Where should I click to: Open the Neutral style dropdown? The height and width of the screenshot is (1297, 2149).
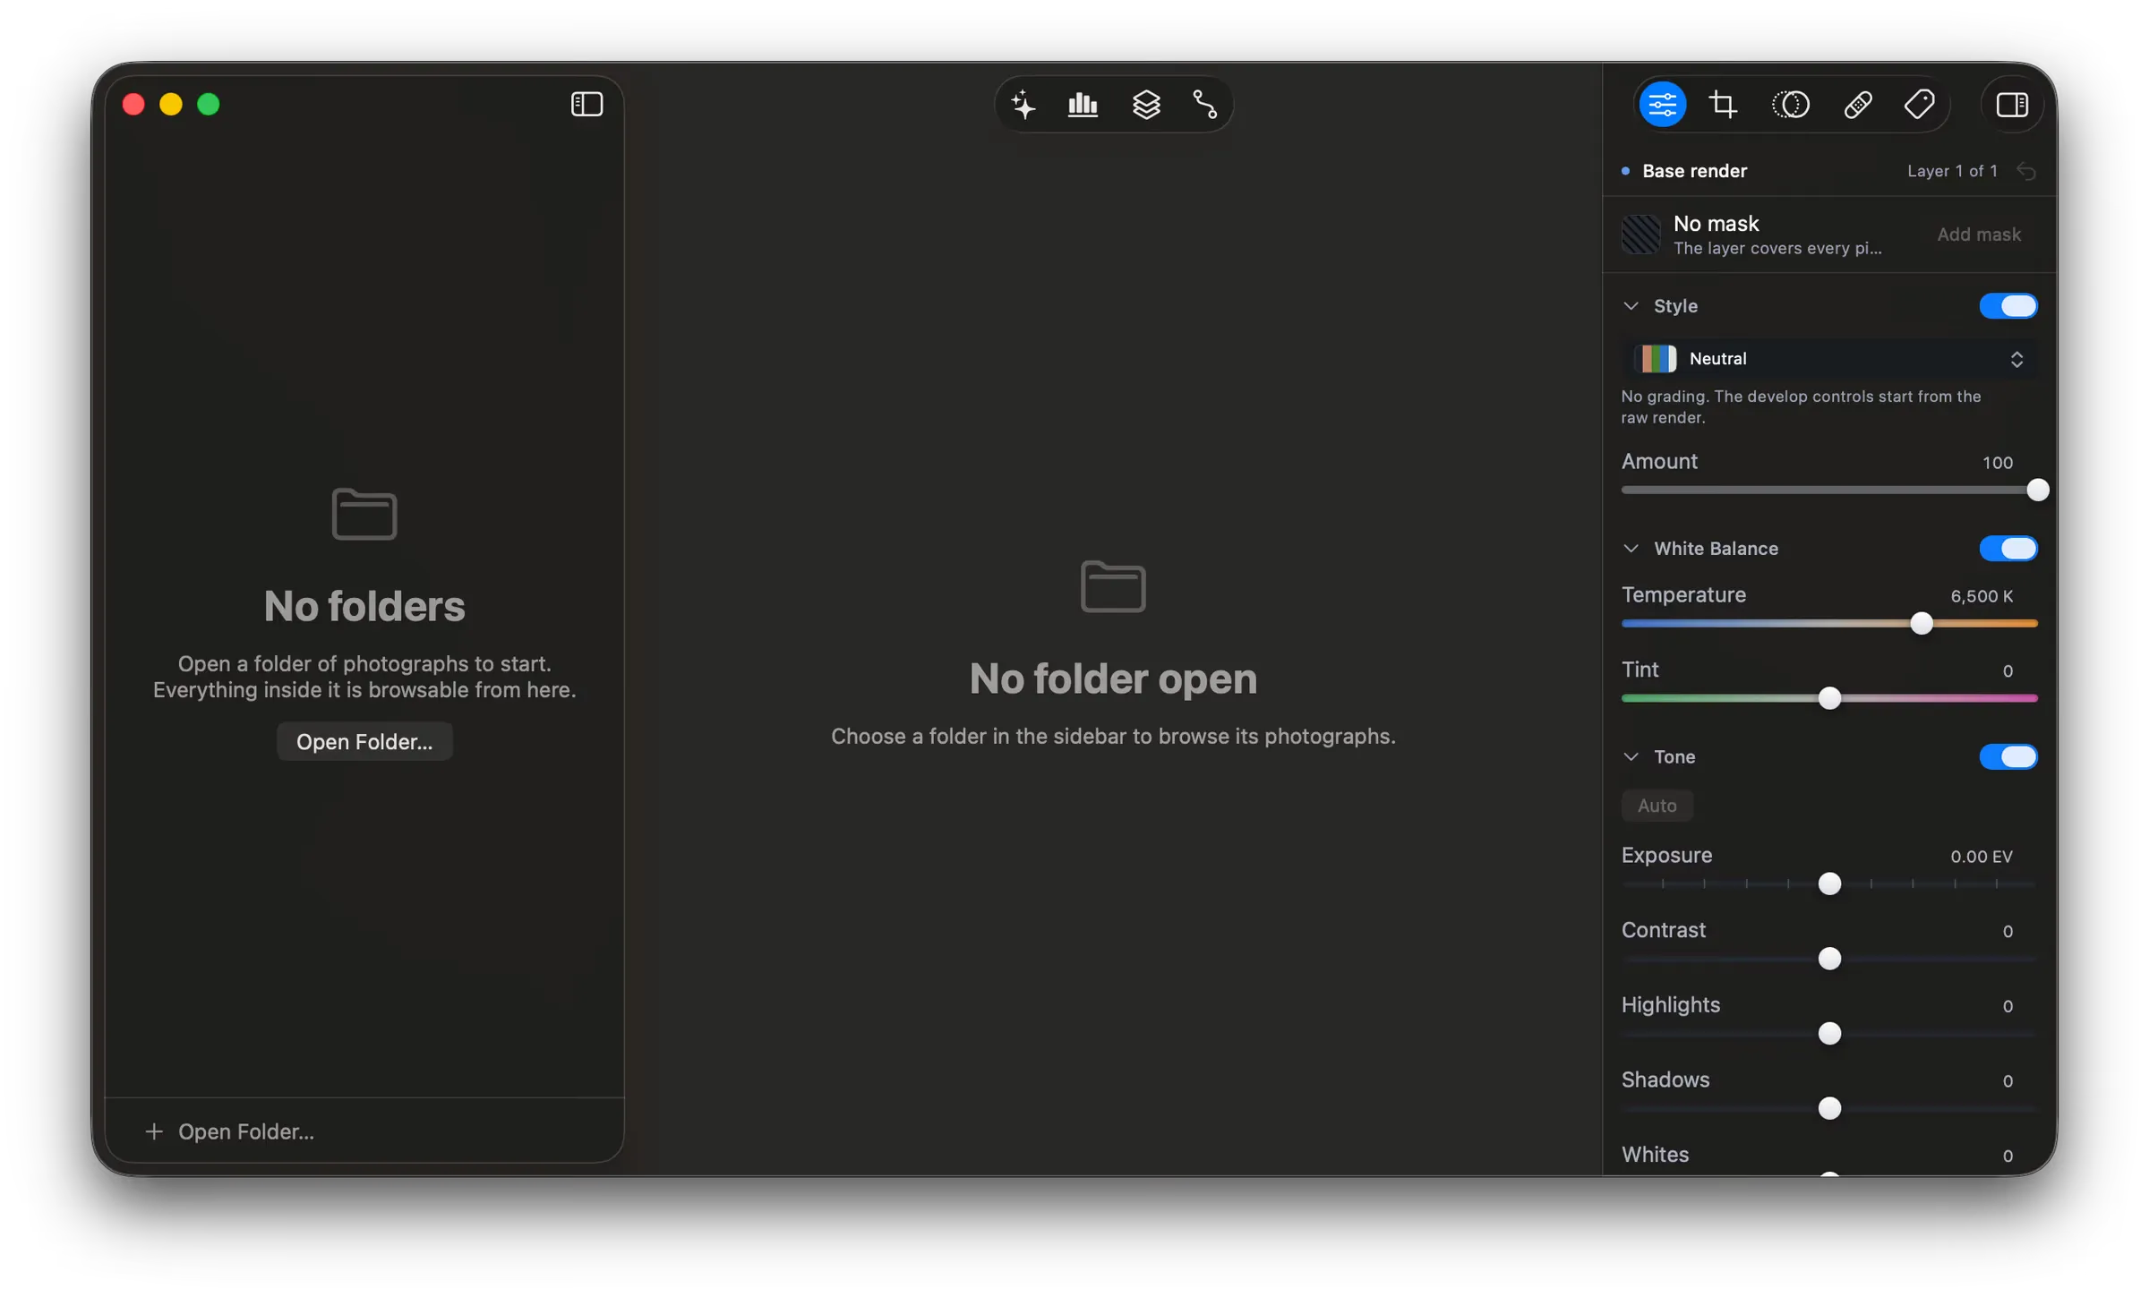pyautogui.click(x=1829, y=359)
